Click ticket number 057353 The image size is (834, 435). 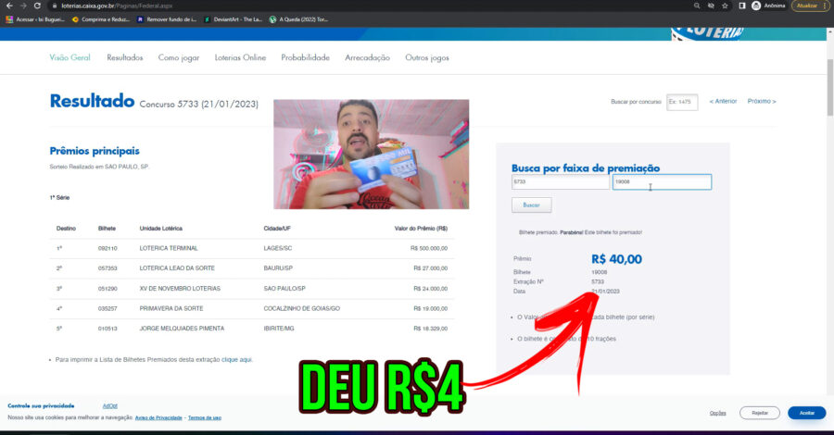107,268
